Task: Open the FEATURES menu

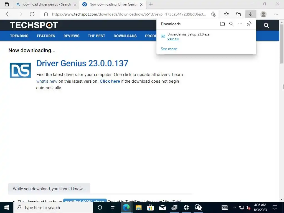Action: coord(46,36)
